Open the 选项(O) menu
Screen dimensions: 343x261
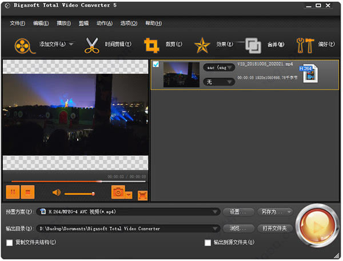[x=129, y=23]
